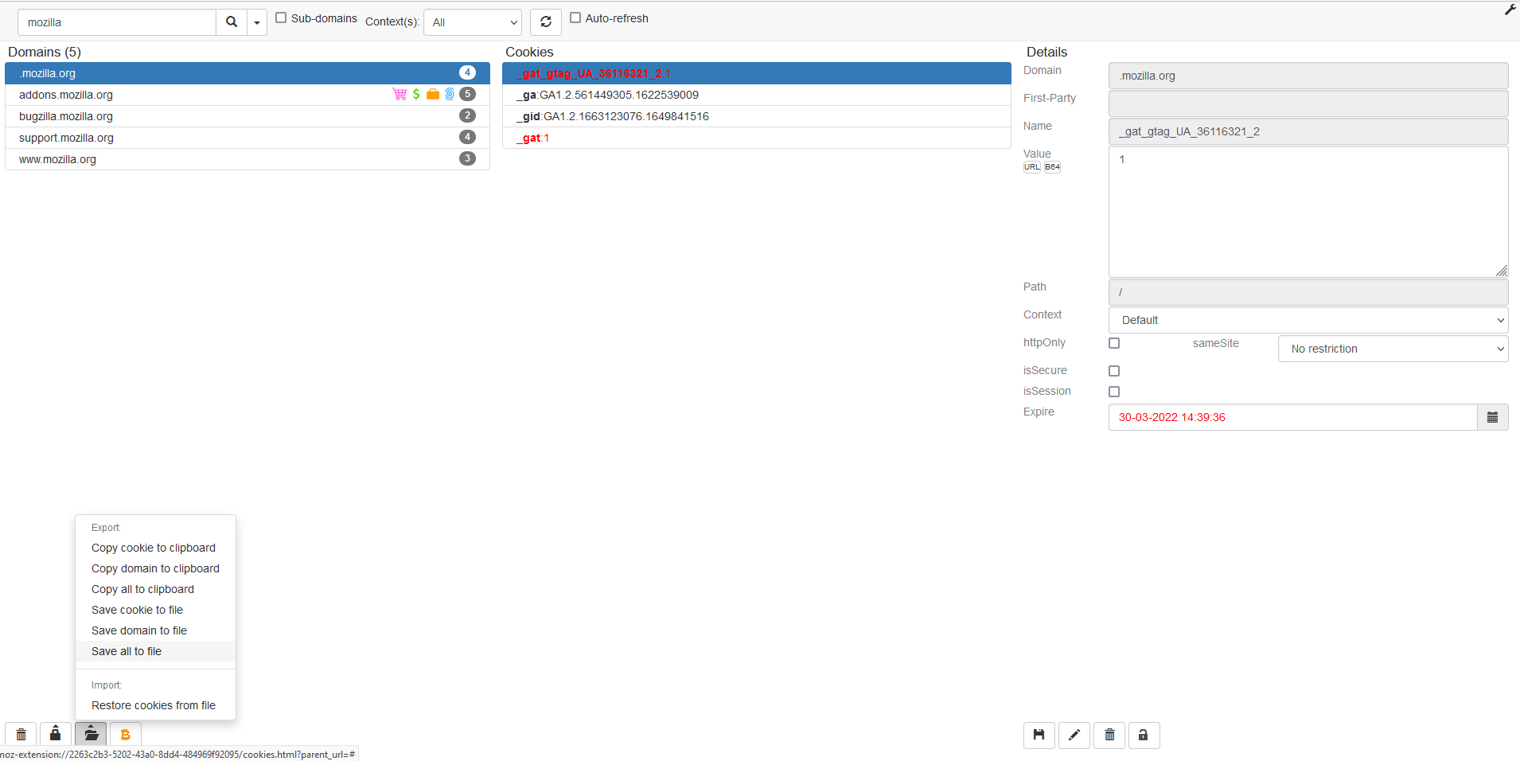Click the orange Bitcoin donate icon

coord(125,734)
